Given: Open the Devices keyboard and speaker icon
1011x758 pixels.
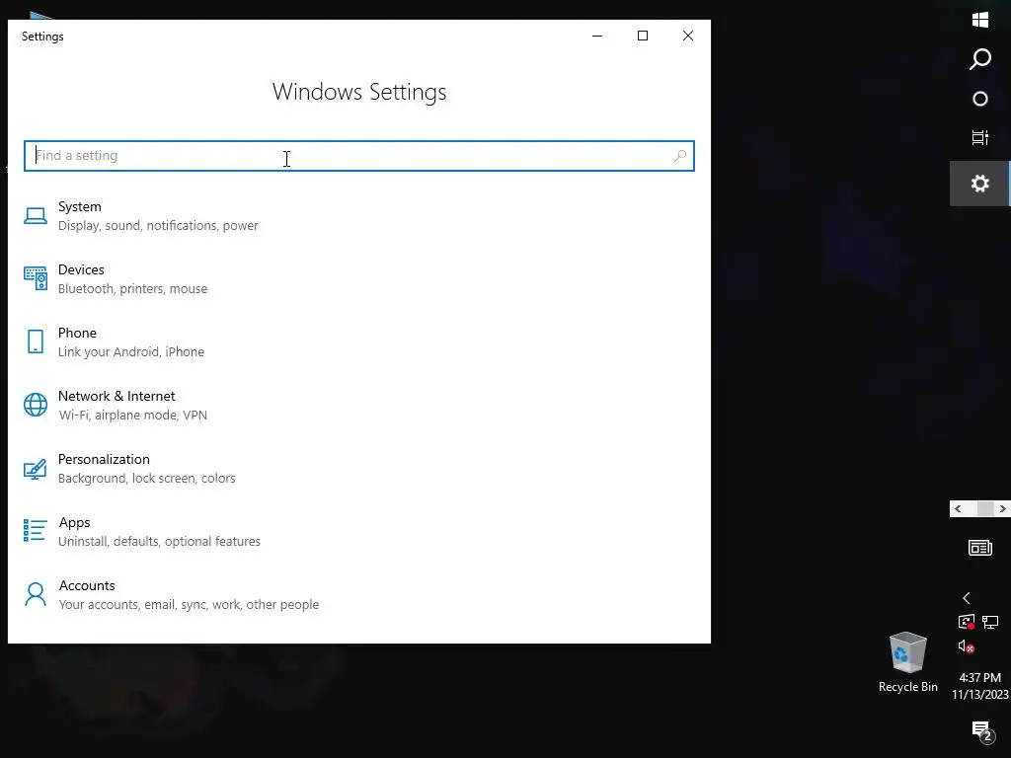Looking at the screenshot, I should pos(36,278).
